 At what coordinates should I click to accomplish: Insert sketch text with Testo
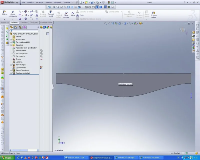click(x=80, y=15)
